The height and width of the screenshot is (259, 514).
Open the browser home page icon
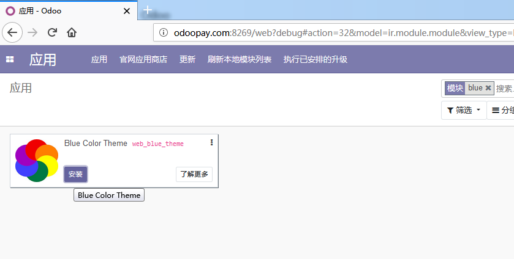tap(72, 32)
